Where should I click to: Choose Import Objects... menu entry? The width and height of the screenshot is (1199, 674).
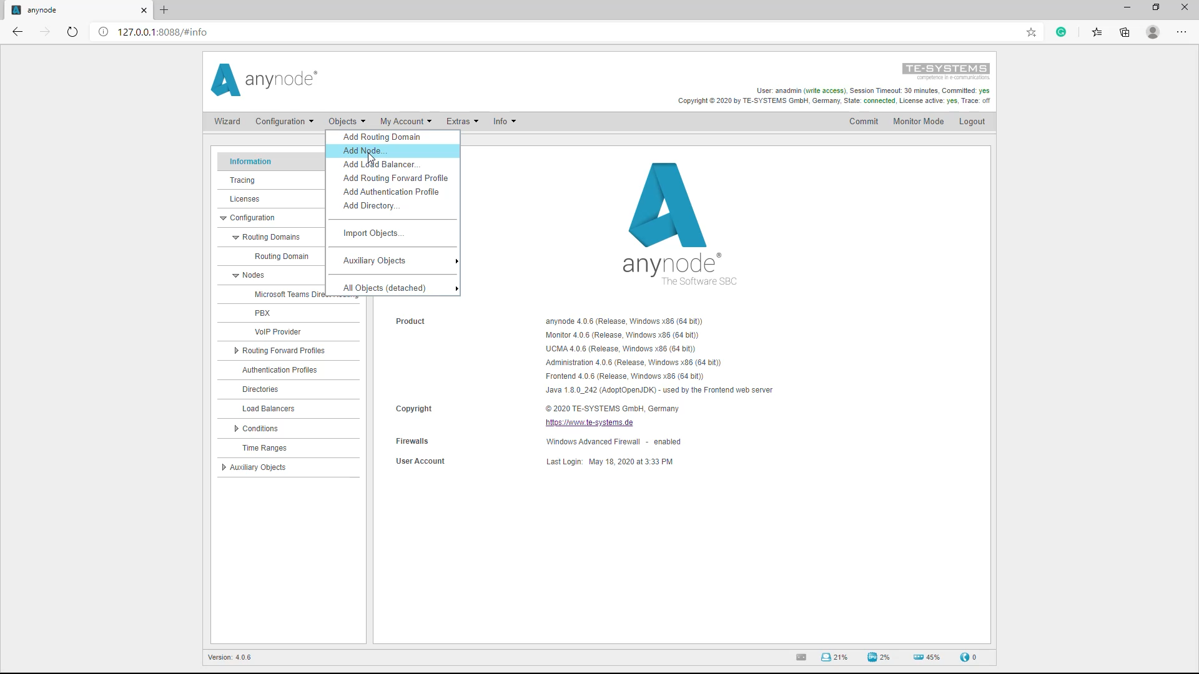[x=393, y=233]
